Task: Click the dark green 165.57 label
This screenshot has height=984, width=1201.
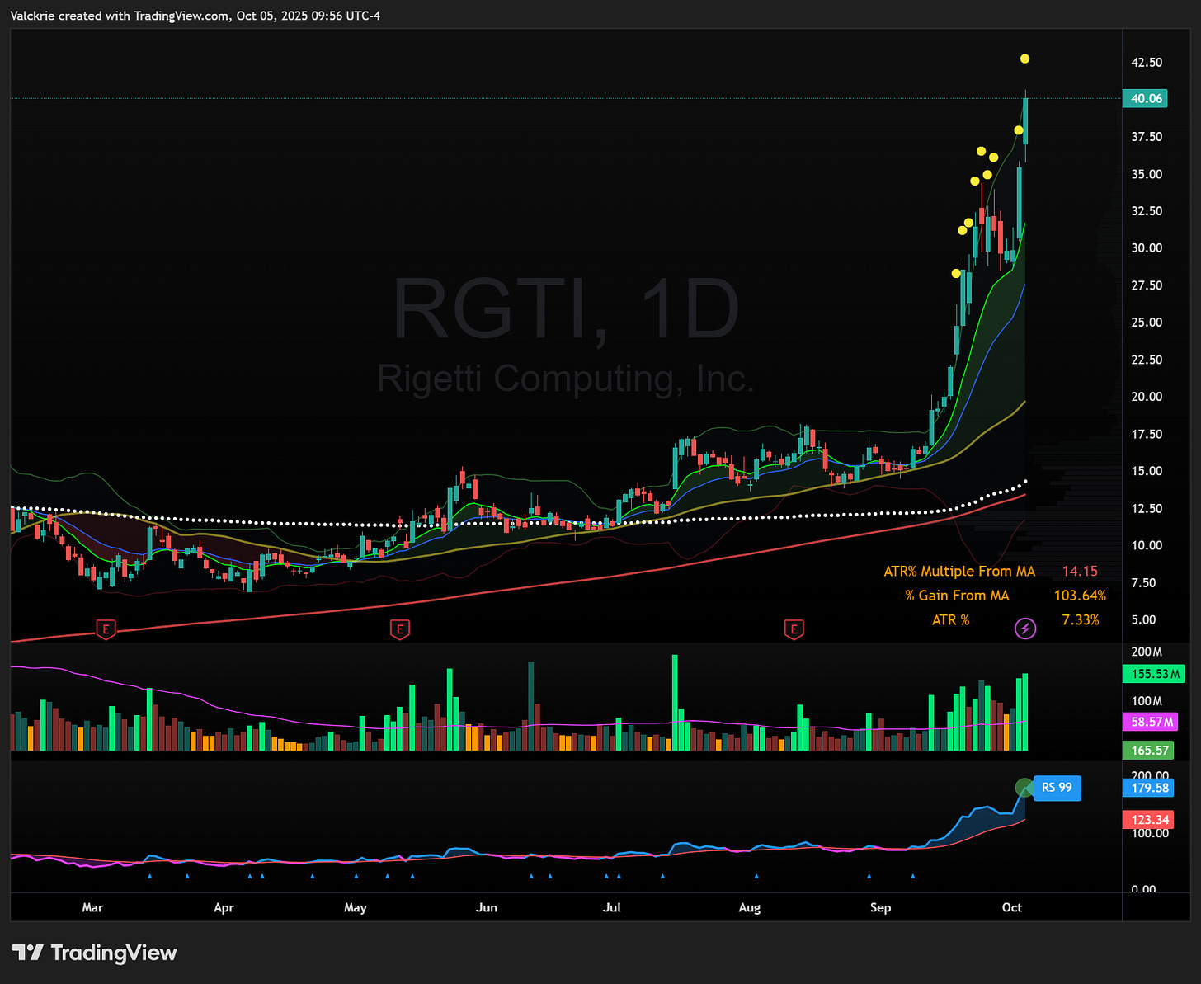Action: (x=1149, y=750)
